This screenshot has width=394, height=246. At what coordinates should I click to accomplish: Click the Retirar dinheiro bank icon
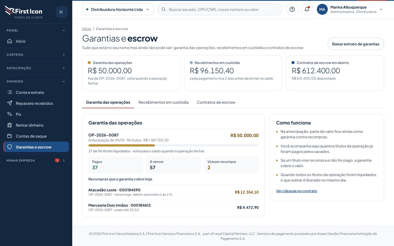point(10,125)
